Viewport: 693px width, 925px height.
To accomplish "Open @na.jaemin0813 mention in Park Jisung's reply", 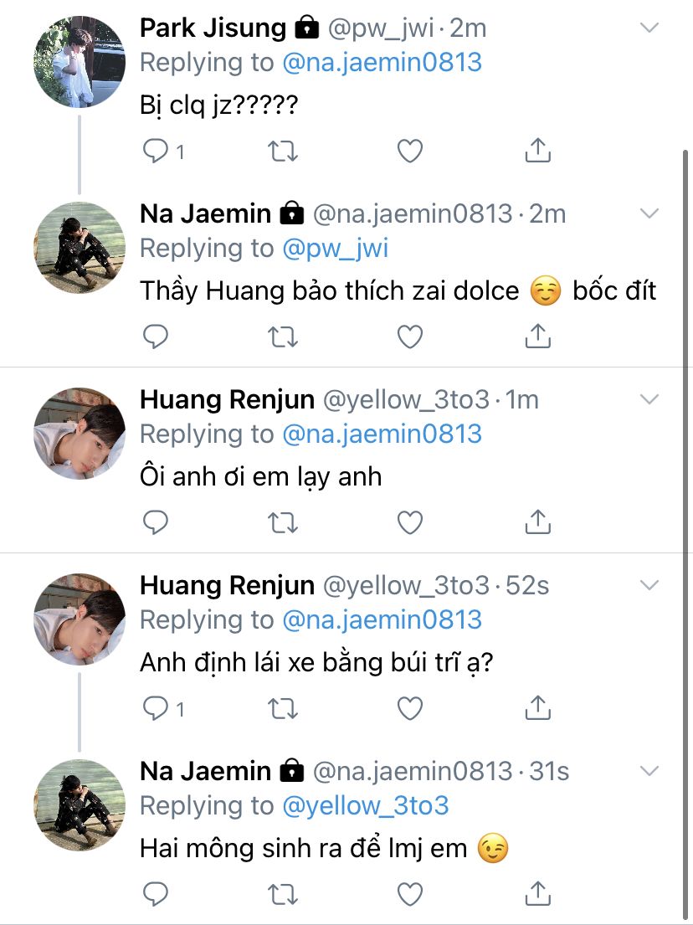I will (382, 63).
